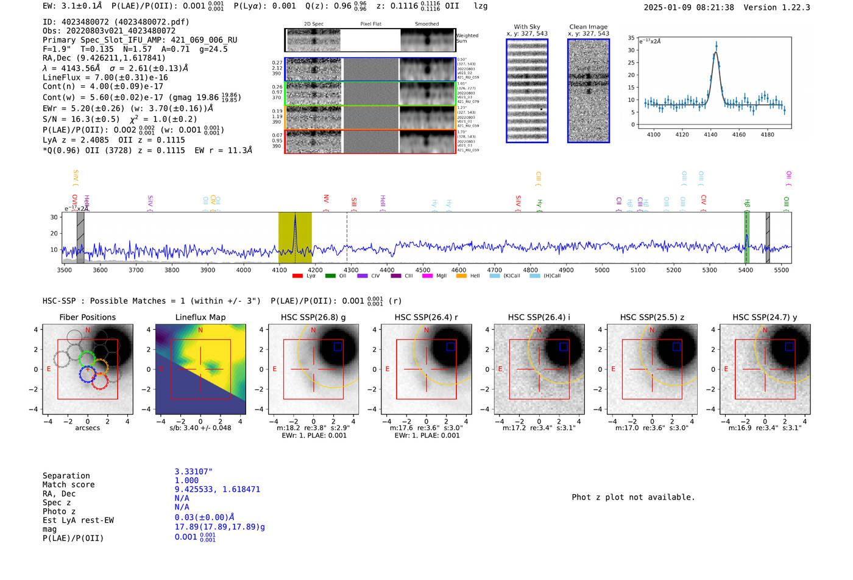Select the (K)CaII legend swatch
853x580 pixels.
tap(495, 276)
